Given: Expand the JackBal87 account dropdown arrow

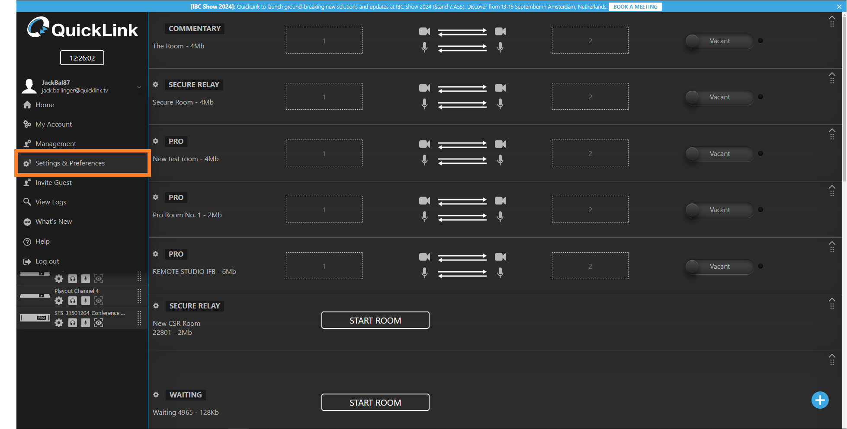Looking at the screenshot, I should pos(139,87).
